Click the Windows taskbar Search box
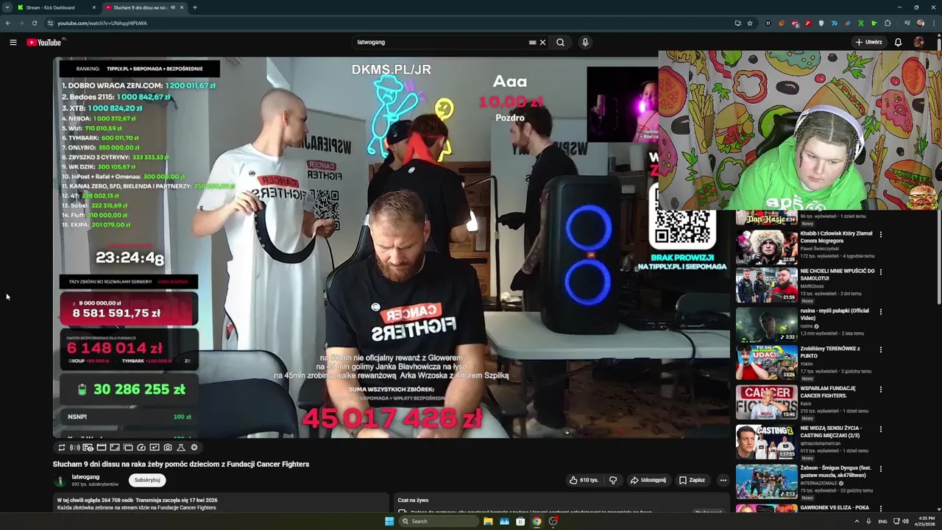Screen dimensions: 942x530 tap(439, 521)
